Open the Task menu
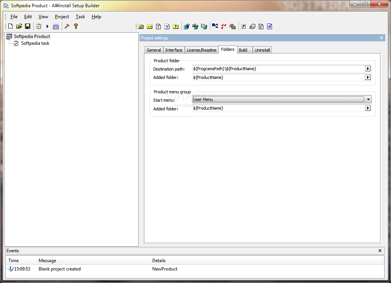 80,17
